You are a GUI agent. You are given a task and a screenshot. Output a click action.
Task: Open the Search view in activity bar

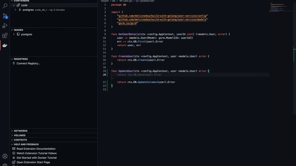(x=5, y=6)
